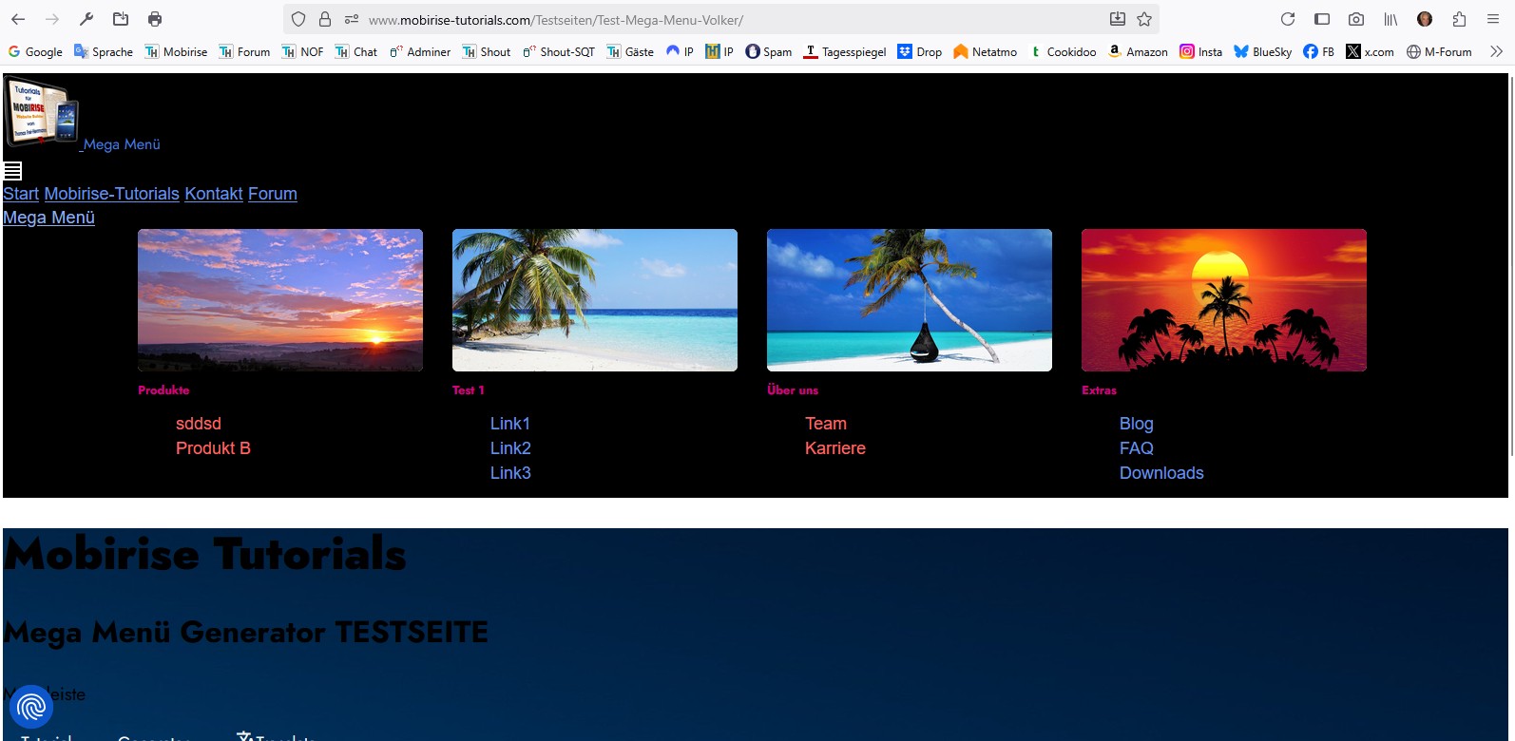This screenshot has height=741, width=1515.
Task: Show more bookmarks with the overflow chevron
Action: tap(1496, 51)
